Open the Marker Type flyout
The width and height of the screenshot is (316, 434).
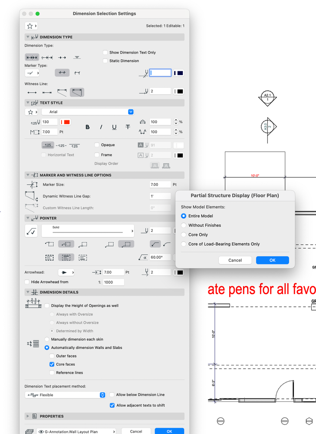coord(32,73)
